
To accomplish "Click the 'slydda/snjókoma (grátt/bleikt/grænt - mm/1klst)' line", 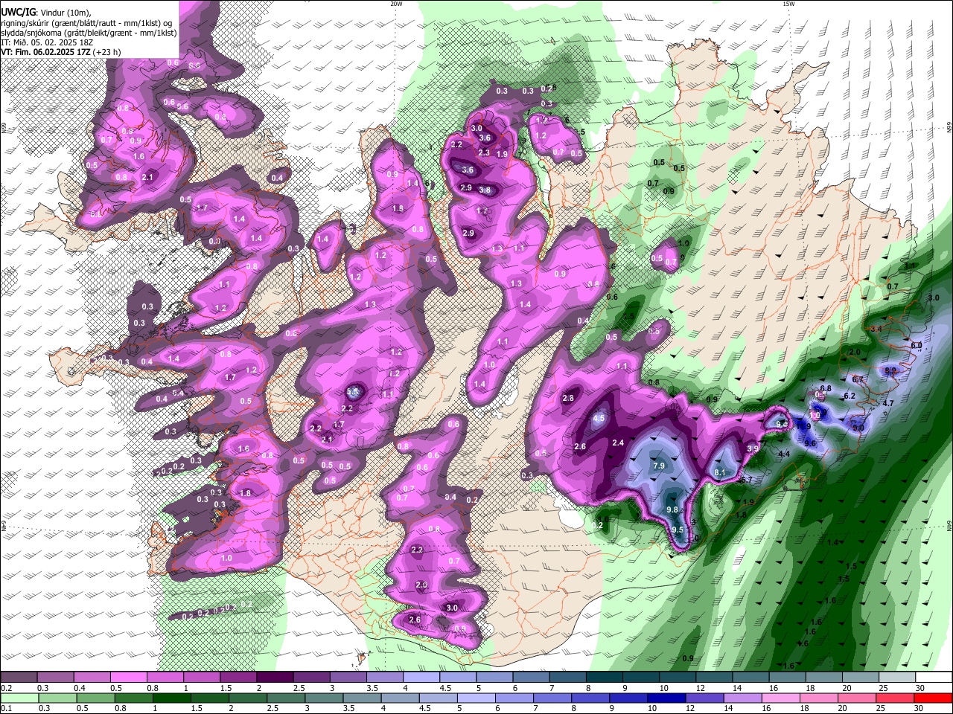I will click(x=89, y=33).
